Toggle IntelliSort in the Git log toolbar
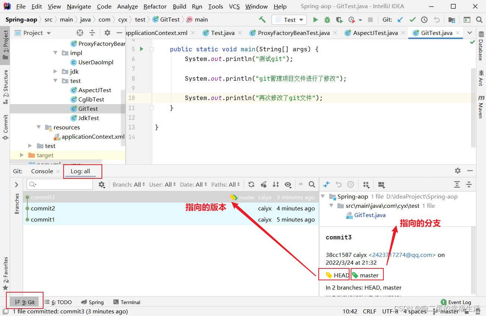This screenshot has height=316, width=486. point(276,184)
